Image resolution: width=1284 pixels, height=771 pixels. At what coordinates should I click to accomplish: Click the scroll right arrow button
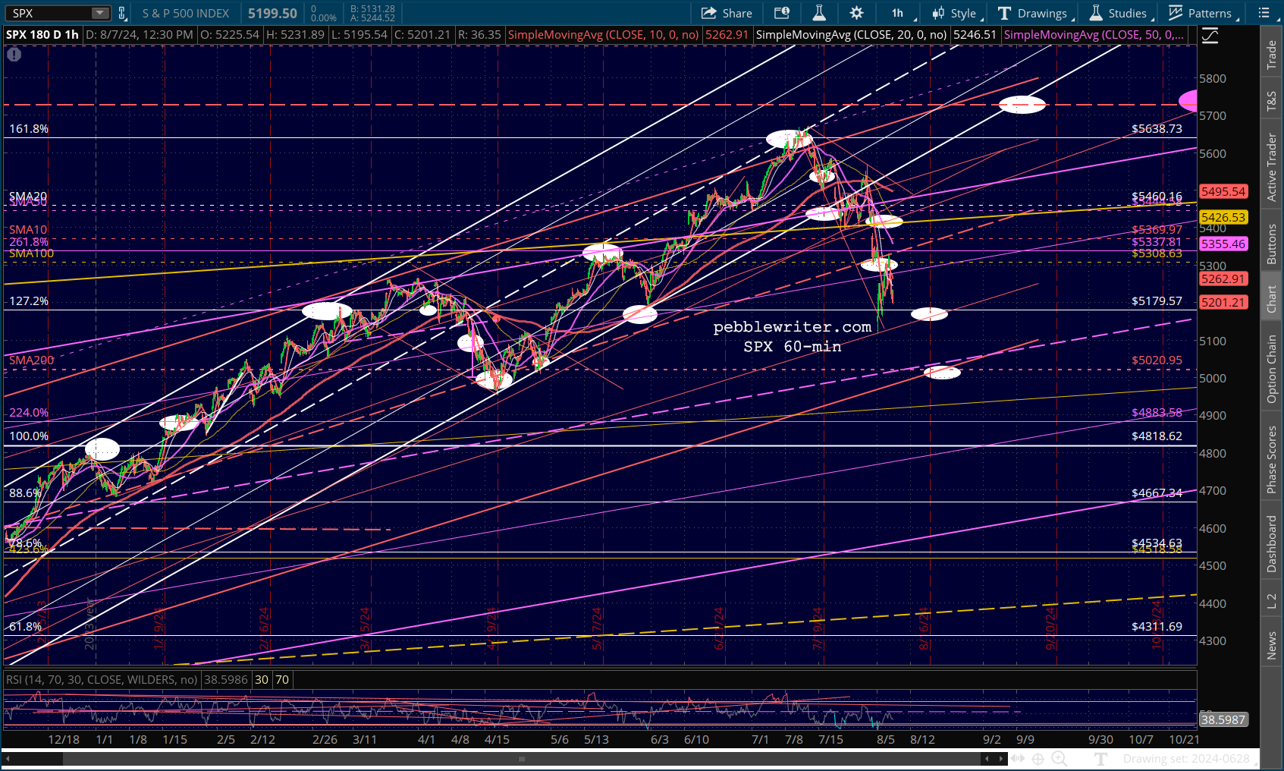pyautogui.click(x=1002, y=759)
